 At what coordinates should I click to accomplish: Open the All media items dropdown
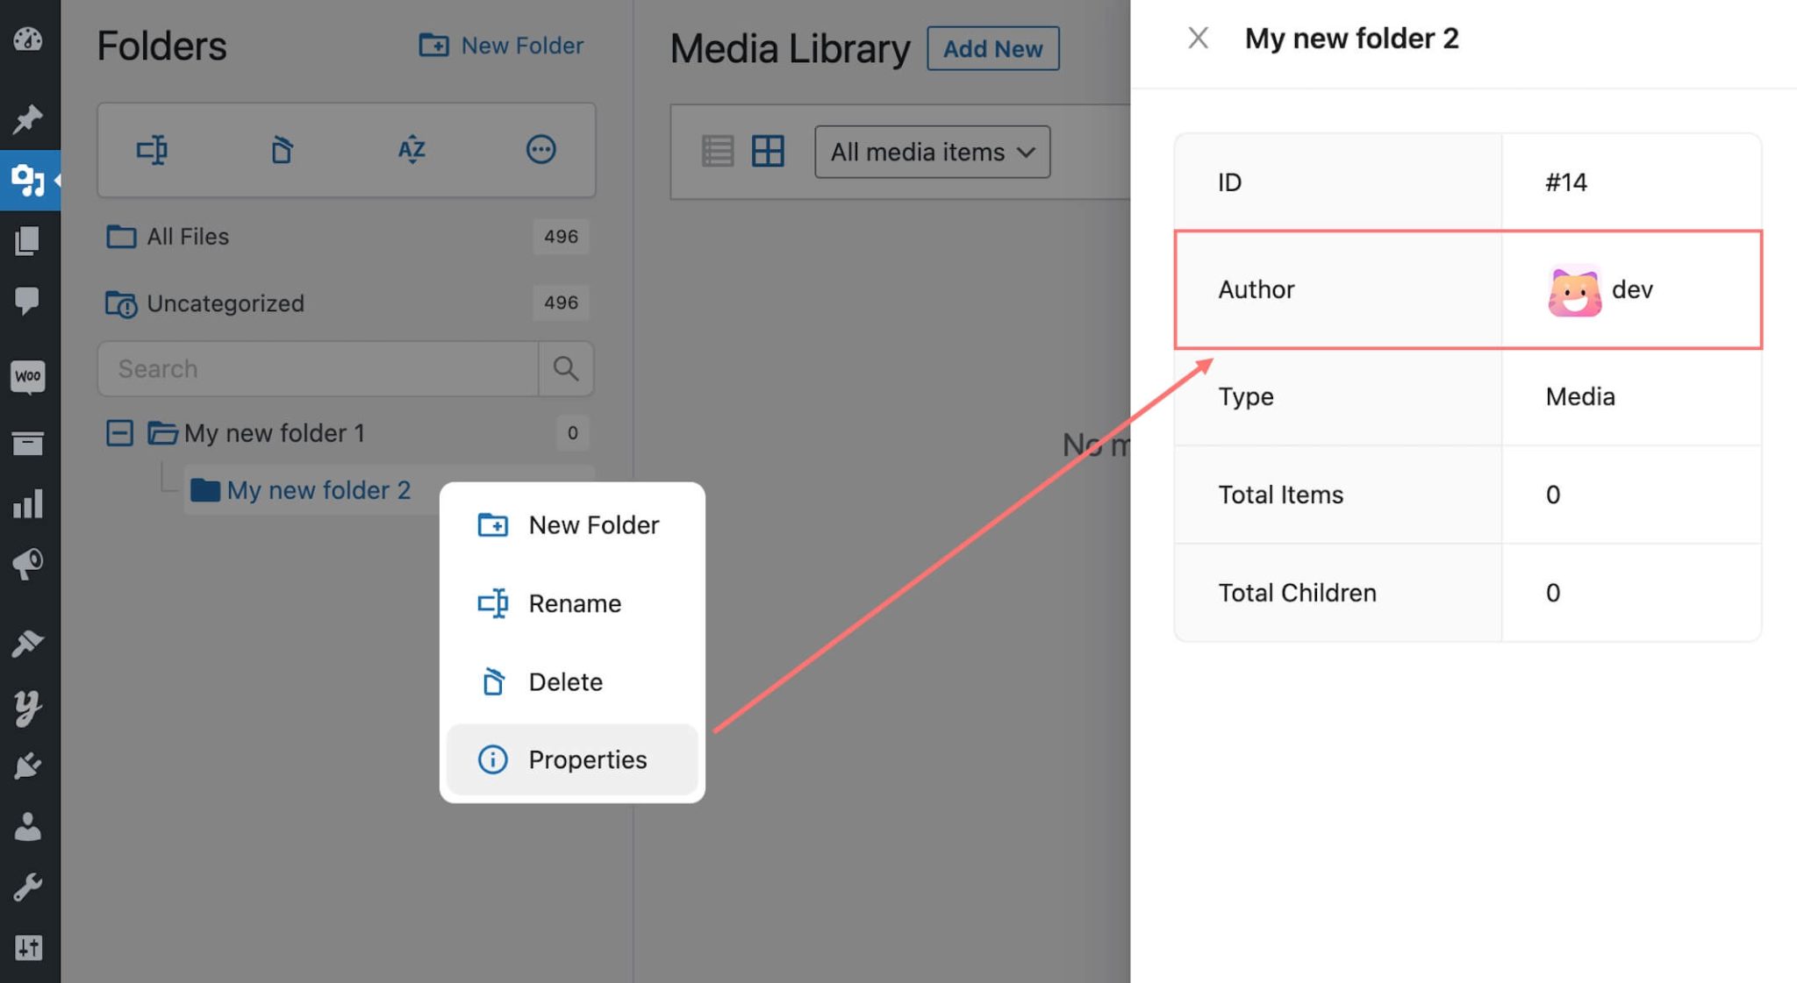tap(932, 152)
